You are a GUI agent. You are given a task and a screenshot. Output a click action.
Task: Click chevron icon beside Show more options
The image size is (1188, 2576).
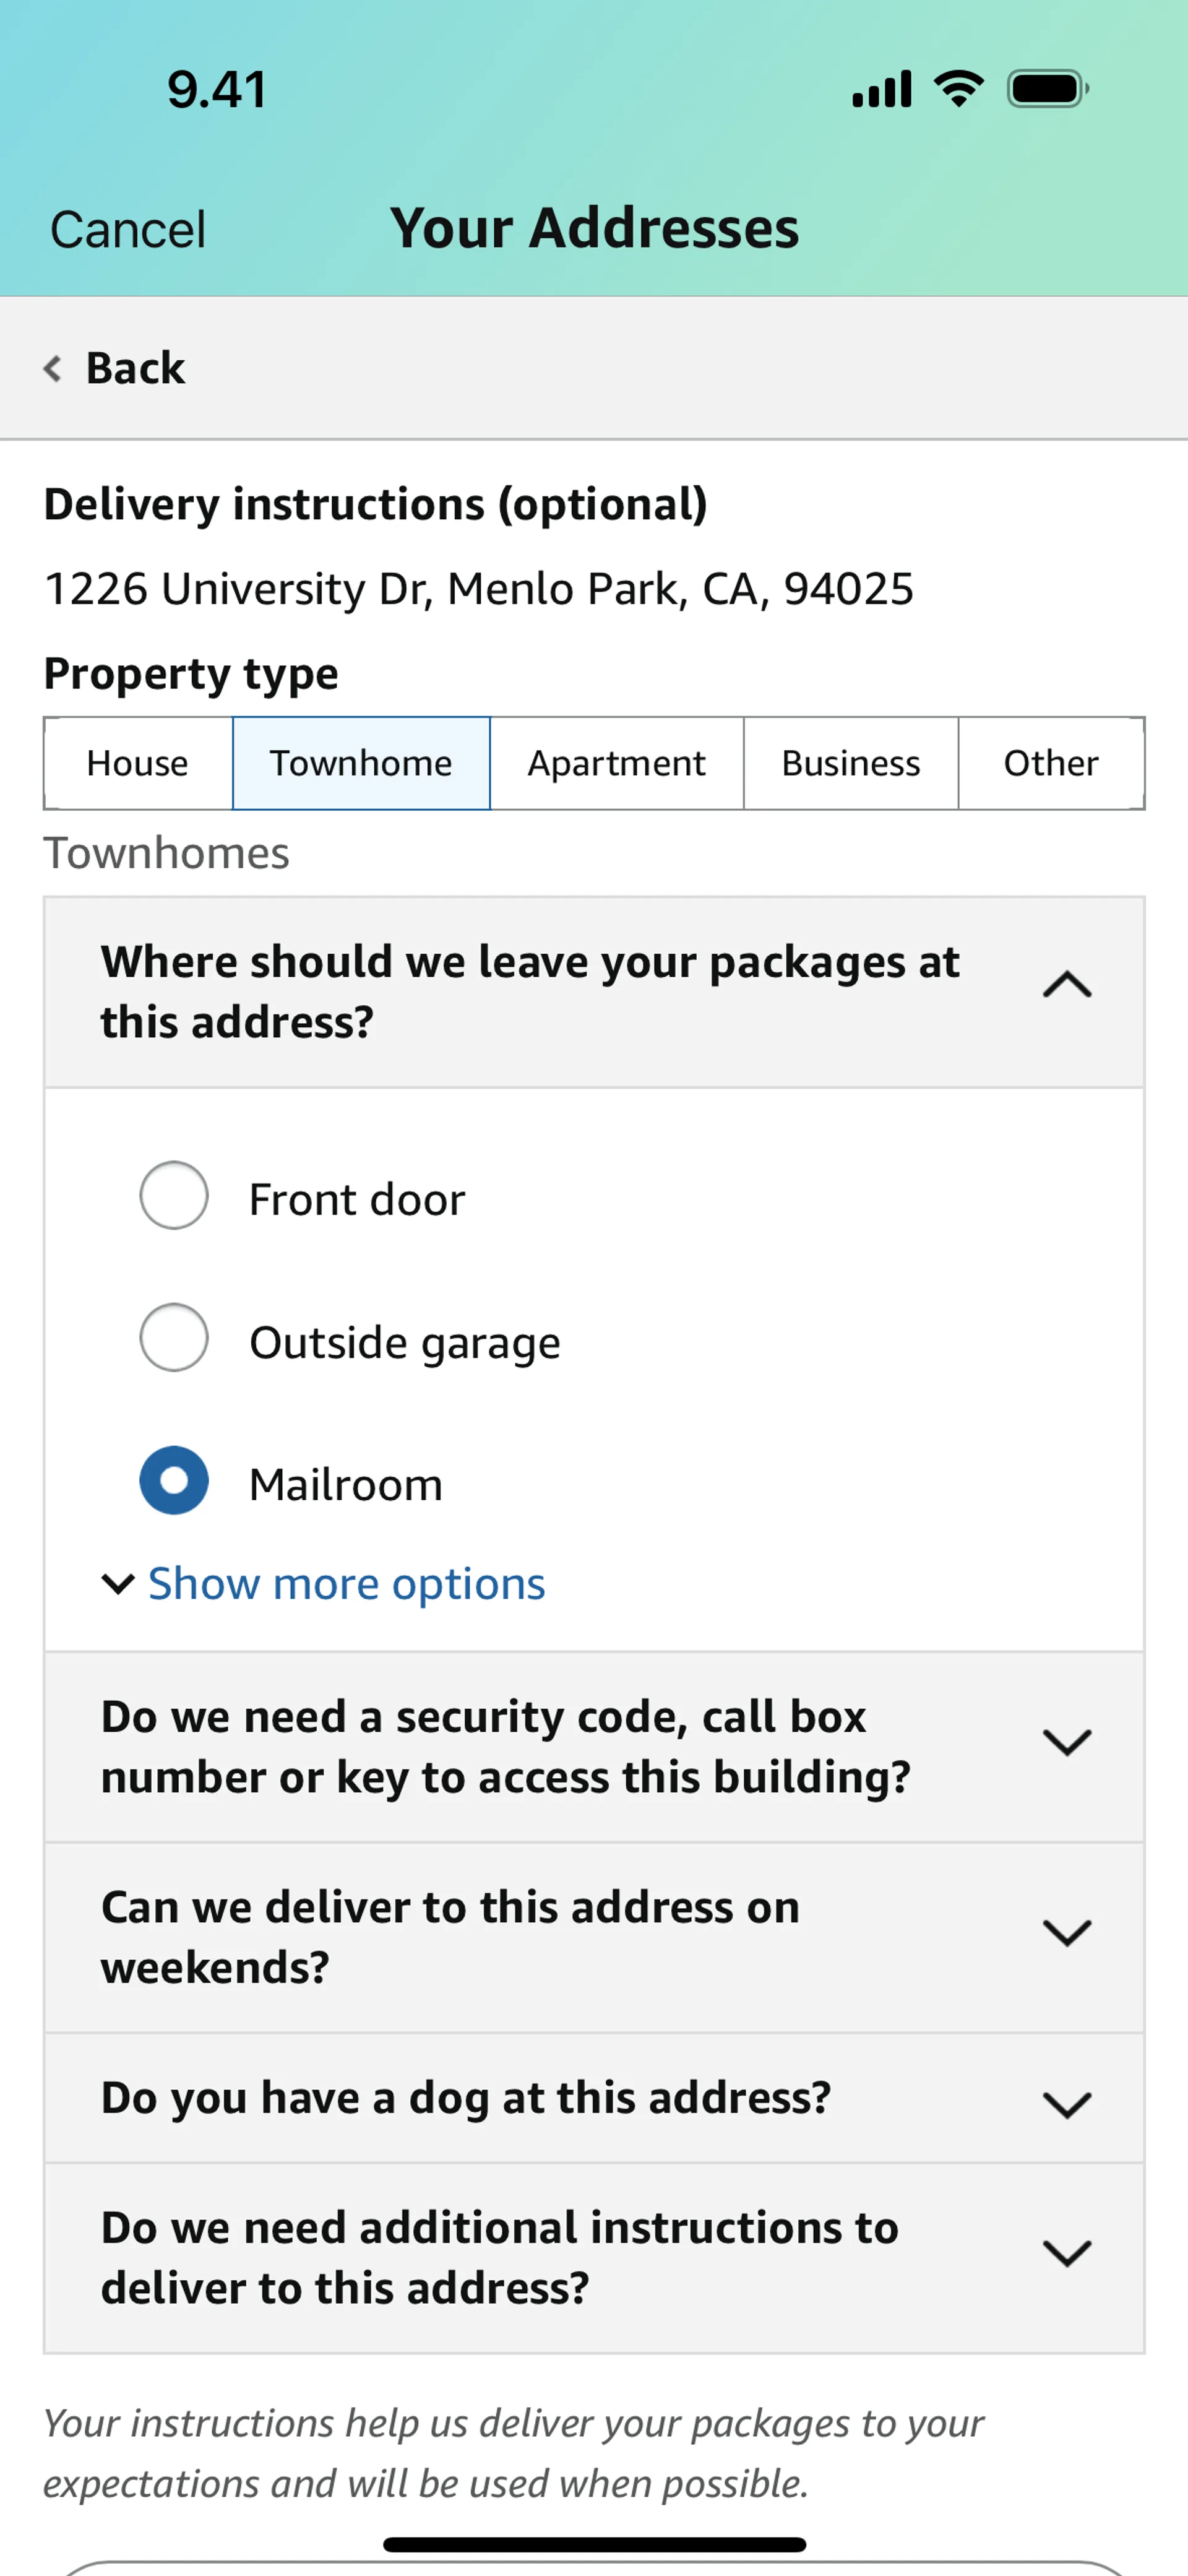coord(118,1584)
